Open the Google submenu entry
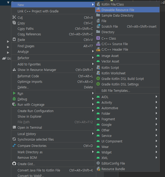Screen dimensions: 165x177 point(127,125)
